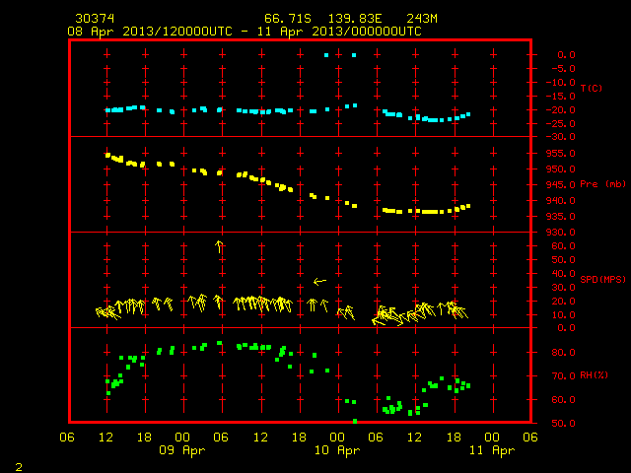Click the RH(%) axis label
This screenshot has height=473, width=631.
pos(594,374)
